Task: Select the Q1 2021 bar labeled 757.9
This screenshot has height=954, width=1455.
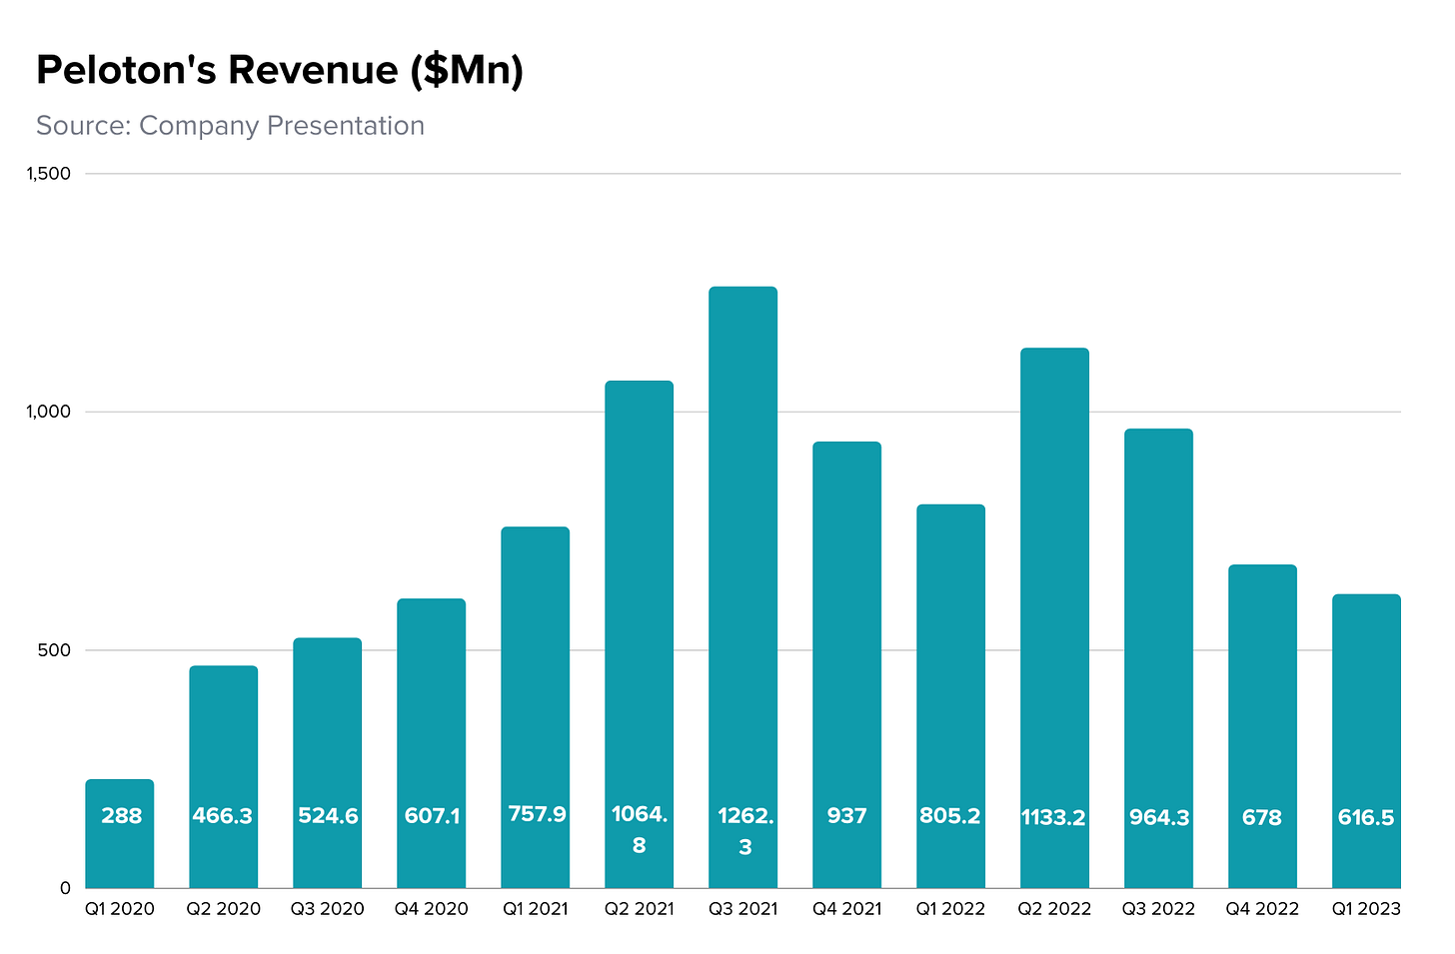Action: tap(536, 707)
